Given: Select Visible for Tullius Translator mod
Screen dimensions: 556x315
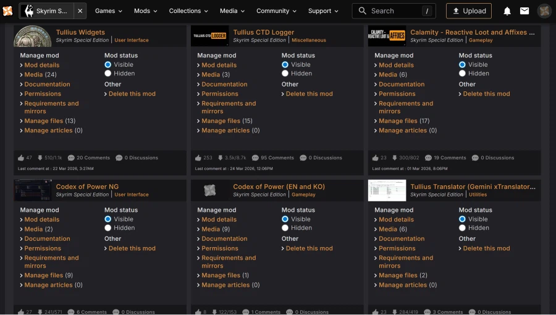Looking at the screenshot, I should [462, 219].
